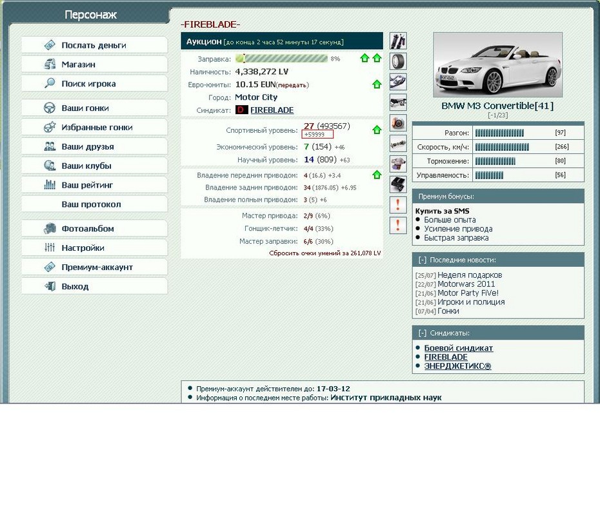Open the ECU chip part slot
The height and width of the screenshot is (517, 600).
coord(398,185)
